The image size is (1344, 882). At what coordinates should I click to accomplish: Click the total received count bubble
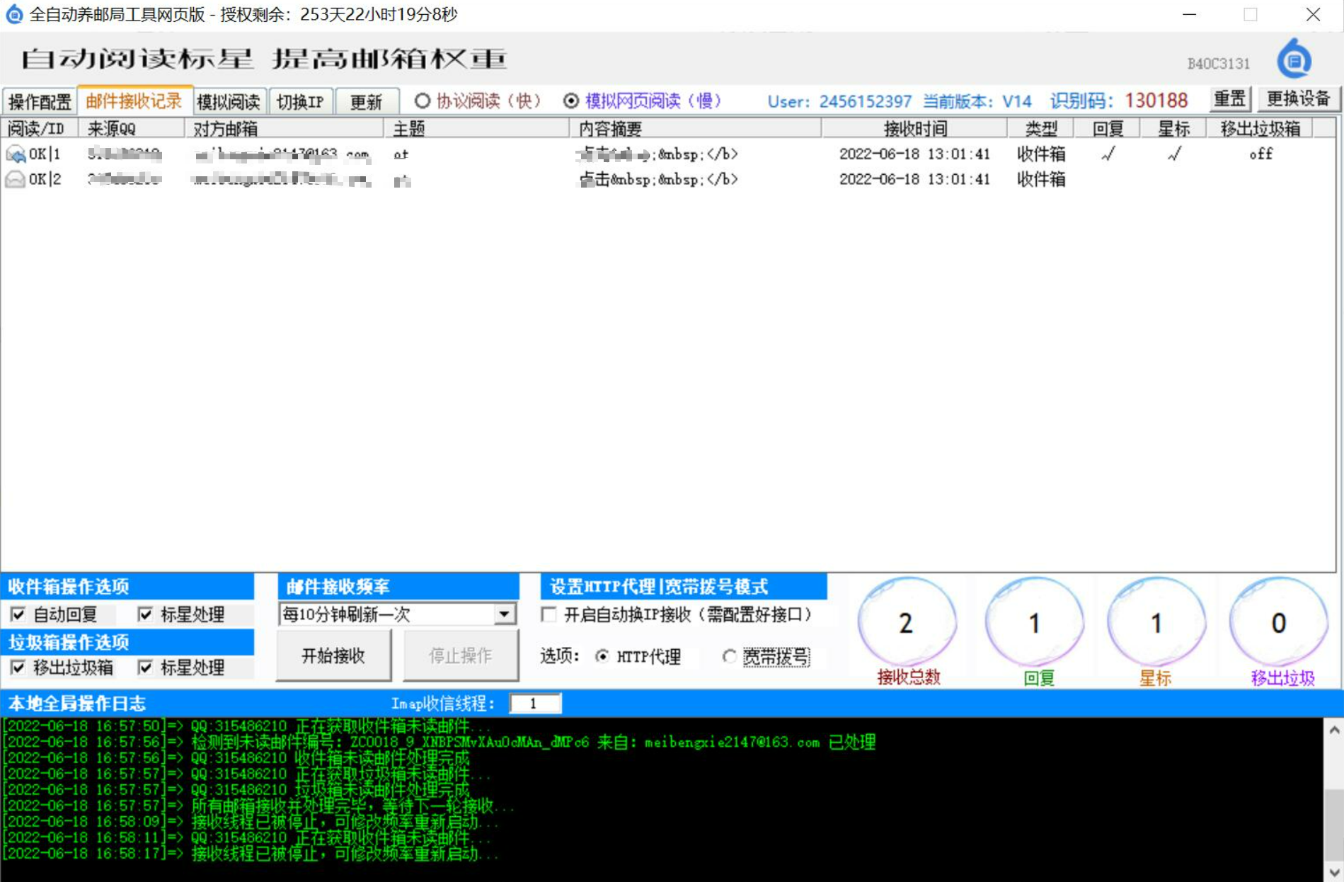point(907,623)
